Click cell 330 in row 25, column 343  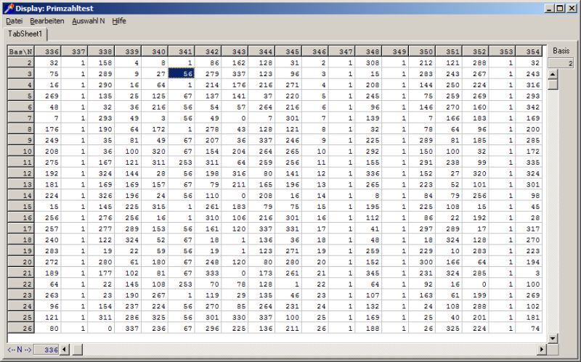click(235, 317)
